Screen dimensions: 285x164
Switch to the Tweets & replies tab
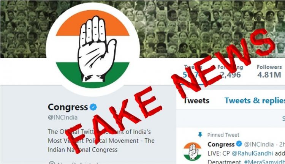click(x=255, y=101)
